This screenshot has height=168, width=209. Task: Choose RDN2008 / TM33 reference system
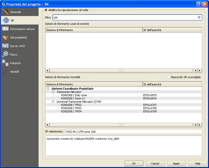coord(71,108)
